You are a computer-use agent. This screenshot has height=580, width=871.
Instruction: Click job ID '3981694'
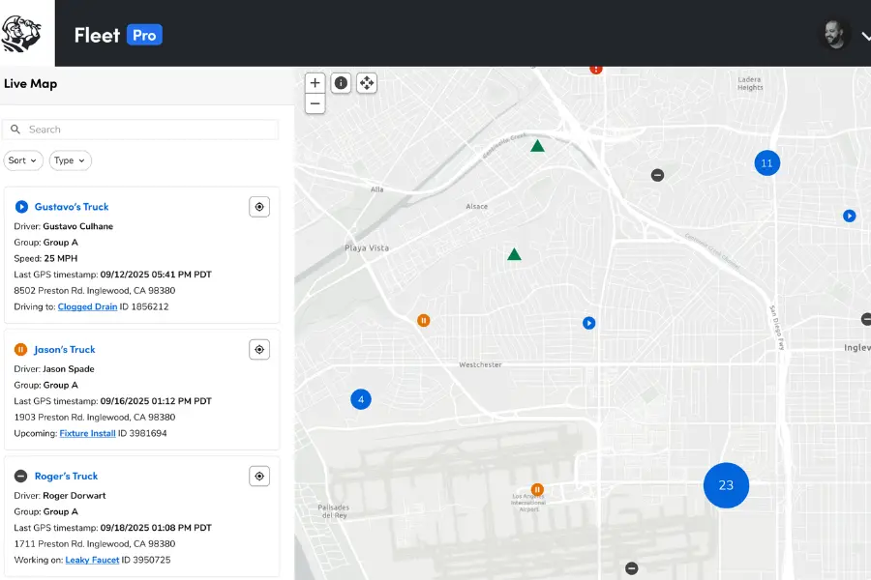pyautogui.click(x=148, y=433)
